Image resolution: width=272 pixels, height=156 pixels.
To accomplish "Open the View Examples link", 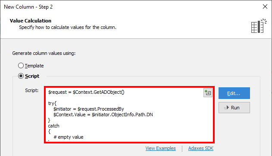I will [x=160, y=148].
